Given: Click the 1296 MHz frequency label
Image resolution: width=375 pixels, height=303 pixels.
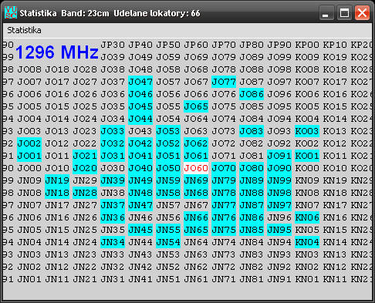Looking at the screenshot, I should tap(57, 52).
